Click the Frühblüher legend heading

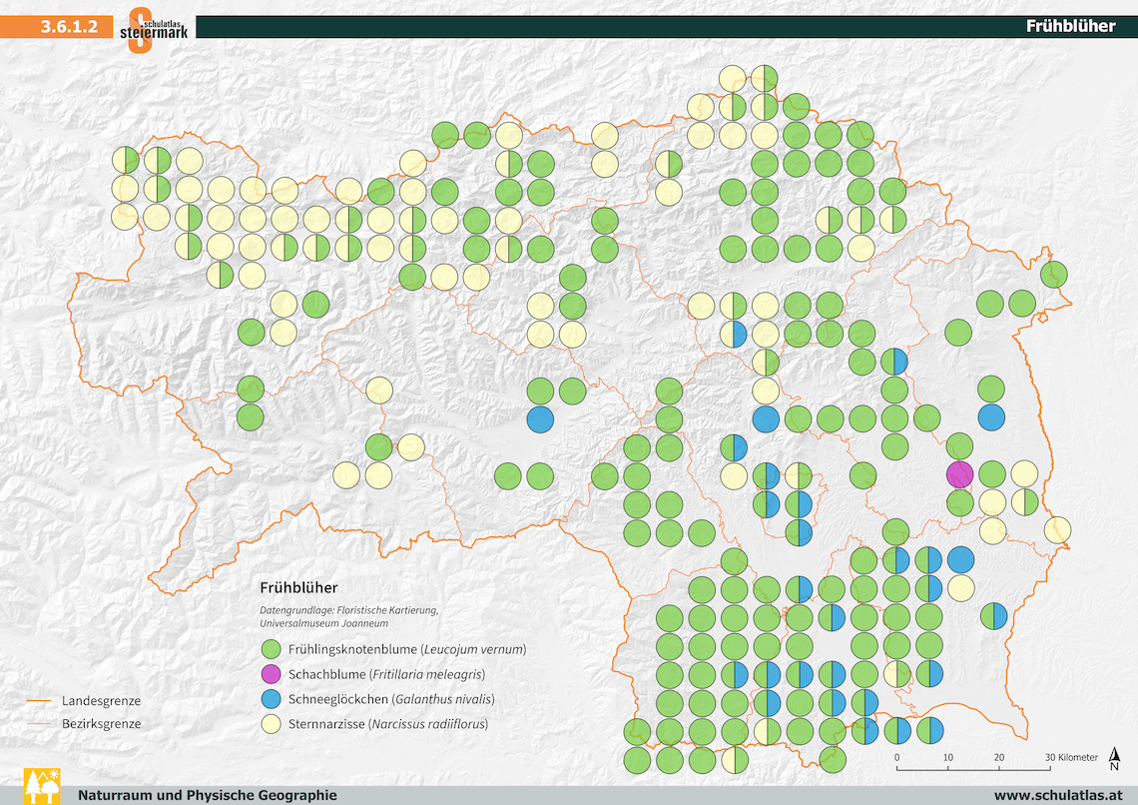coord(298,587)
